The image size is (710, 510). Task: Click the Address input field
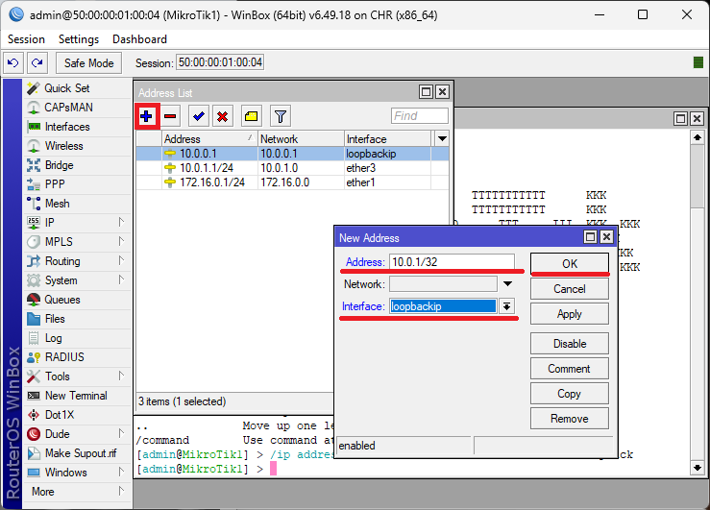pyautogui.click(x=452, y=262)
